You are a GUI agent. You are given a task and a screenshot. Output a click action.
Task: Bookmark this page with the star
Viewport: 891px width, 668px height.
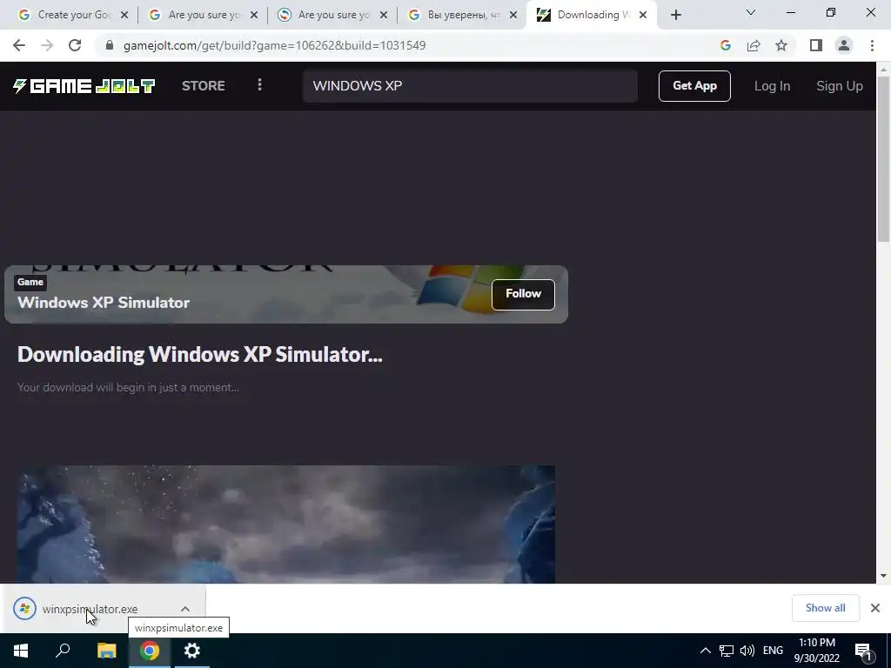781,45
